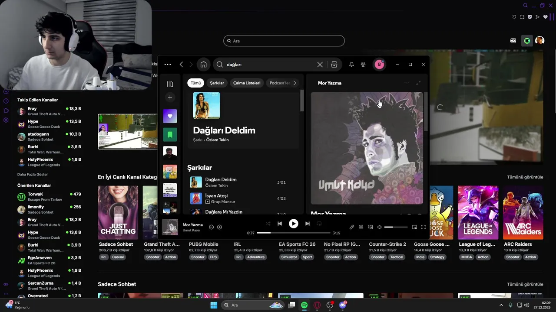556x312 pixels.
Task: Skip to next track
Action: click(308, 224)
